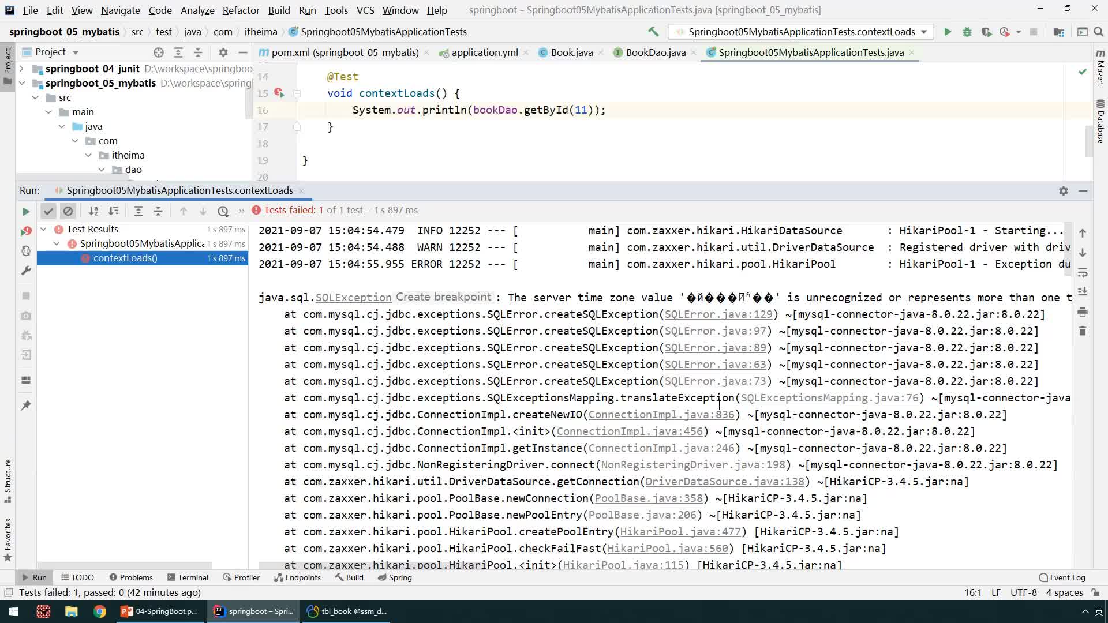This screenshot has height=623, width=1108.
Task: Collapse the Springboot05MybatisApplicationTests test node
Action: [x=57, y=243]
